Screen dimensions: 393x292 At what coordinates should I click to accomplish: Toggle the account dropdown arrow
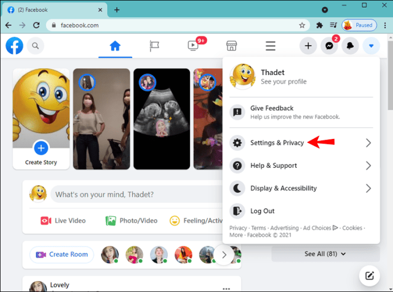click(371, 46)
